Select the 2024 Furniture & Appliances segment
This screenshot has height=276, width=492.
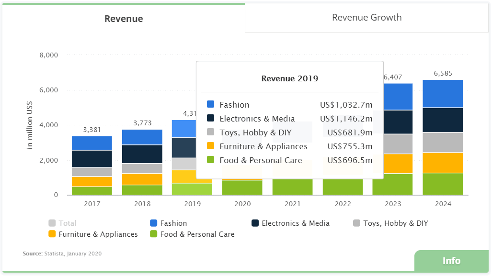442,163
